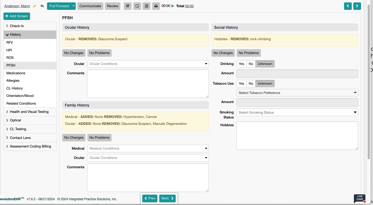Select HPI in the History menu
Image resolution: width=373 pixels, height=205 pixels.
click(x=30, y=50)
